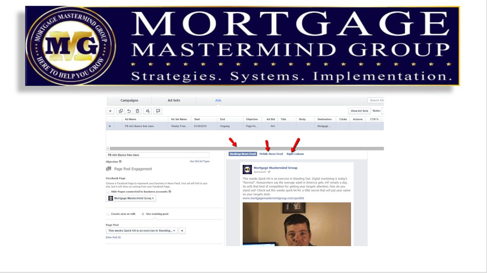The image size is (487, 273).
Task: Click the Mortgage Mastermind Group avatar in preview
Action: click(x=247, y=169)
